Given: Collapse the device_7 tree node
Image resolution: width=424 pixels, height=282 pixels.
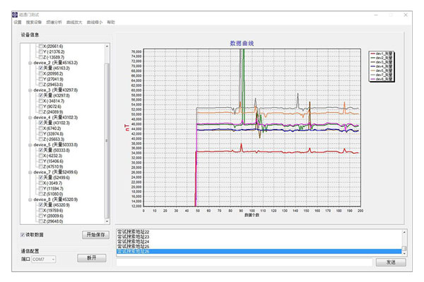Looking at the screenshot, I should point(30,172).
